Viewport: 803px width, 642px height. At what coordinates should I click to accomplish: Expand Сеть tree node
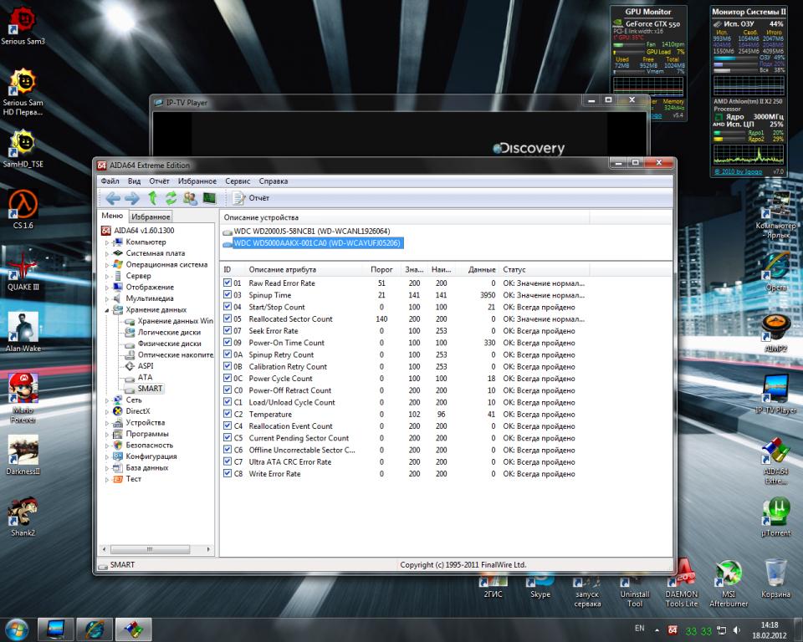(107, 400)
